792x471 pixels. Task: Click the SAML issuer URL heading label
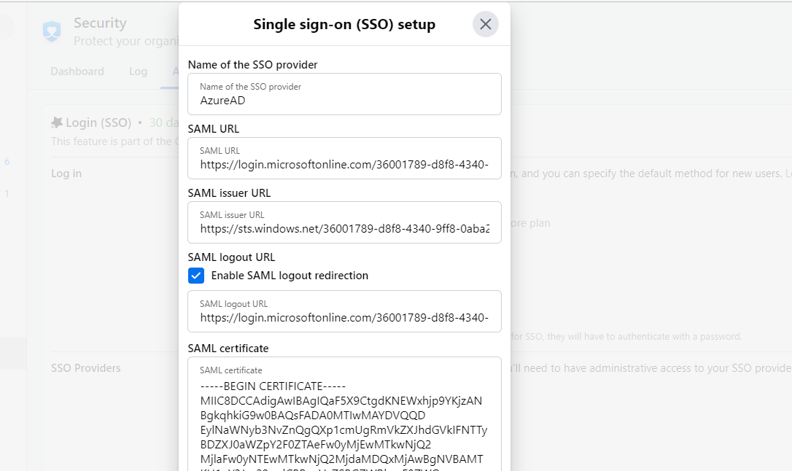(x=229, y=192)
